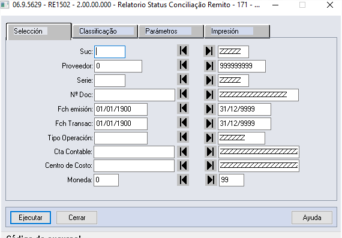This screenshot has width=342, height=238.
Task: Click the last-value icon for Tipo Operación
Action: tap(210, 138)
